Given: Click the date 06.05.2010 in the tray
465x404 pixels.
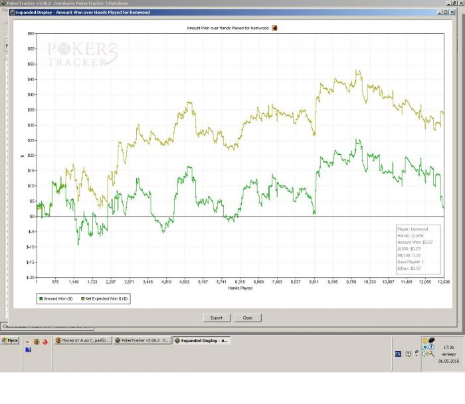Looking at the screenshot, I should click(x=448, y=361).
